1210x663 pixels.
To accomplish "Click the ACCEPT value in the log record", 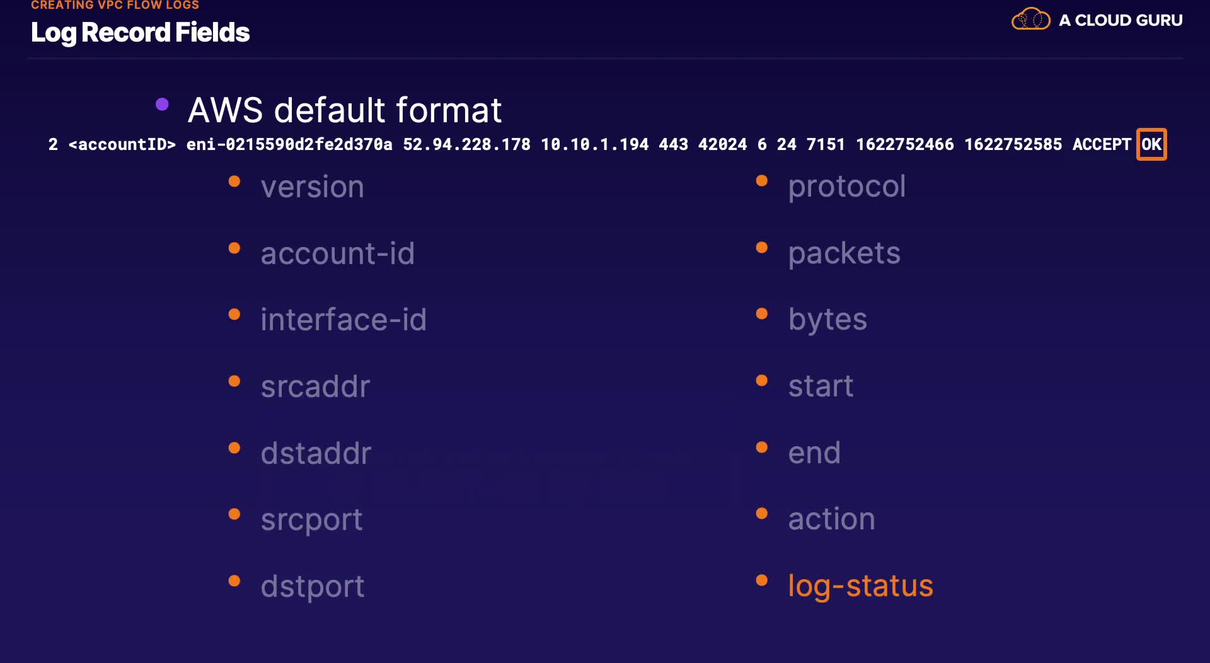I will tap(1101, 144).
